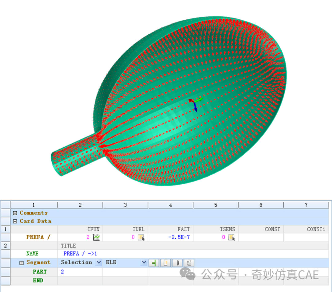Click the empty CONST value cell

(x=261, y=237)
